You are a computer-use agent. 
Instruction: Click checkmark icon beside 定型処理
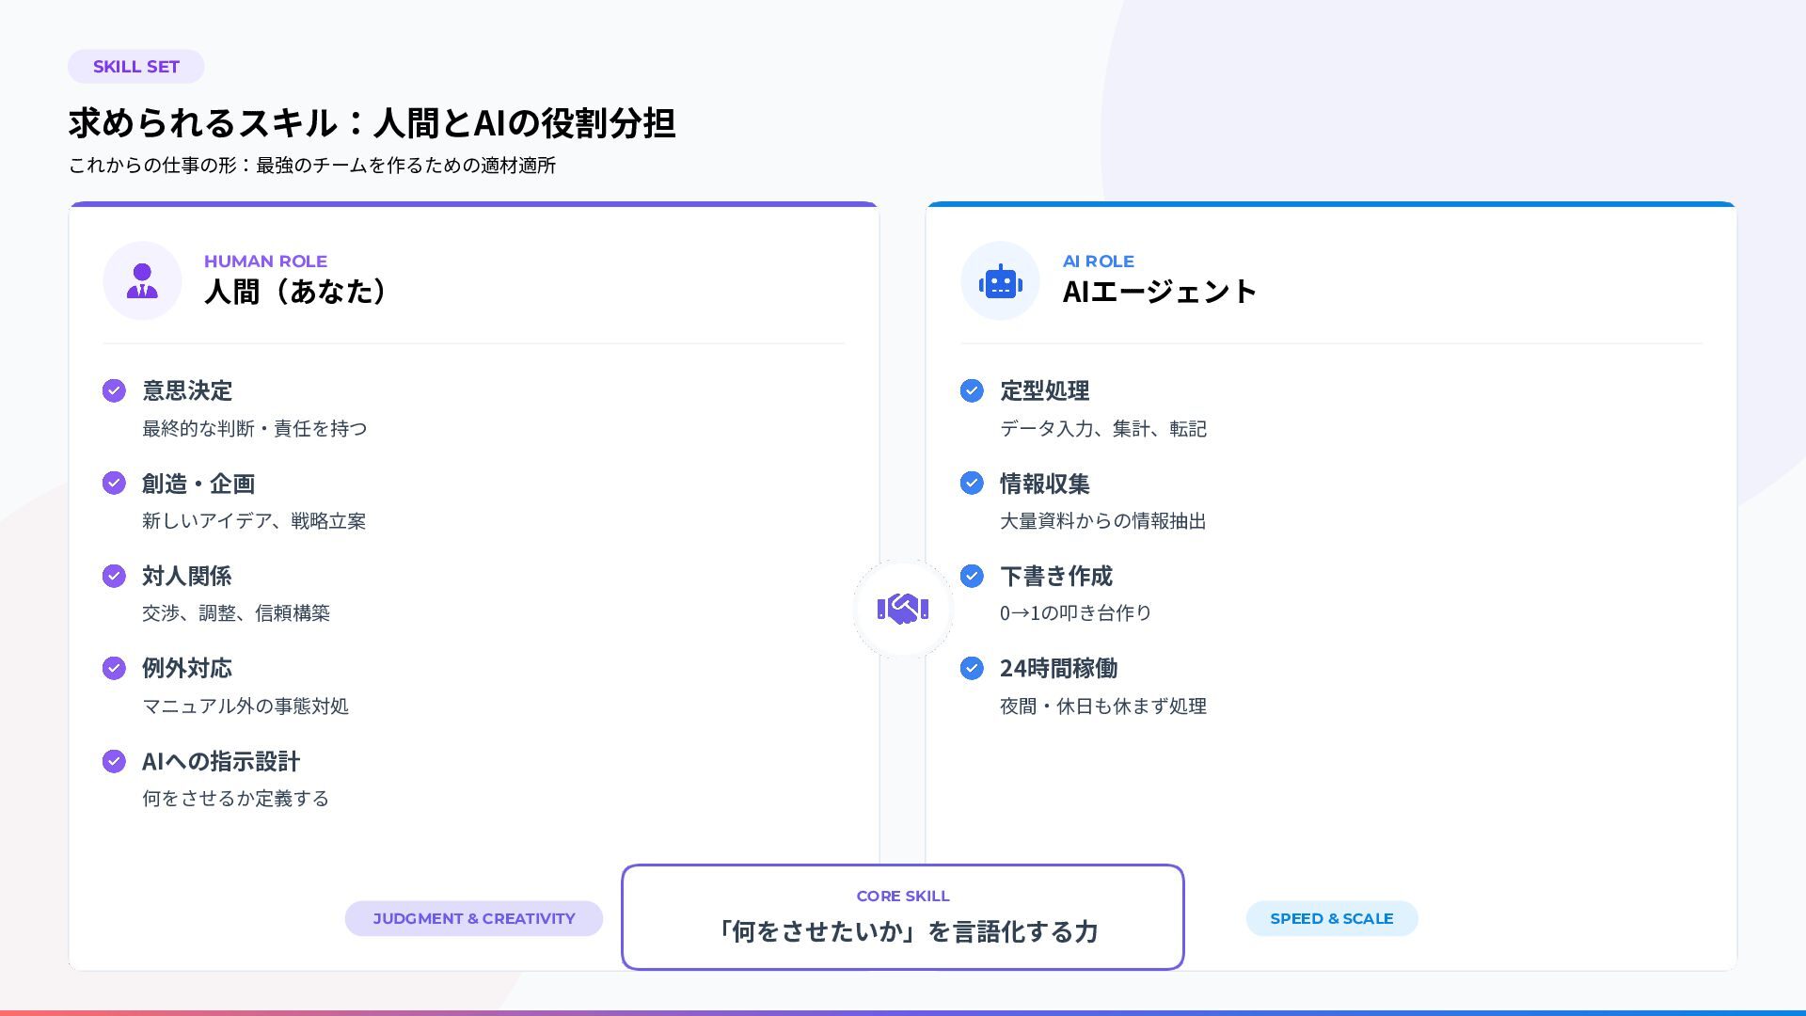(x=972, y=390)
